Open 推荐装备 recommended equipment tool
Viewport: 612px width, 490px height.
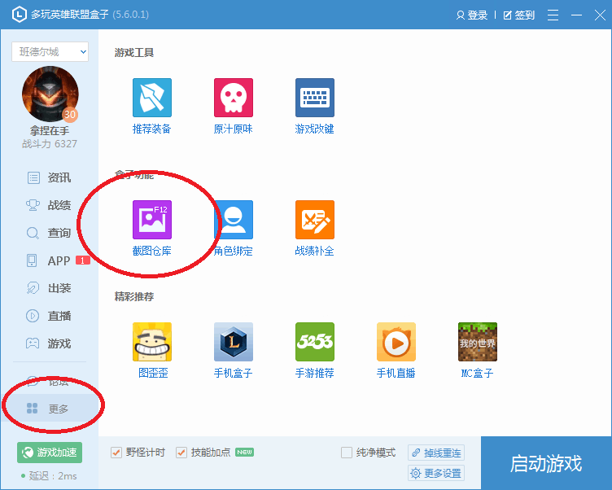[152, 106]
